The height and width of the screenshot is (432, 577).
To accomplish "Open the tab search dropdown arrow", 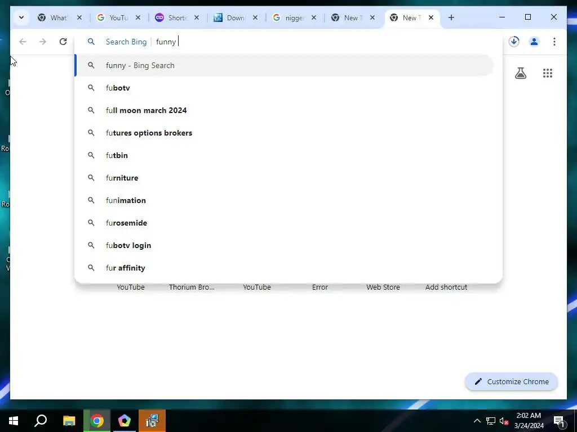I will [21, 17].
